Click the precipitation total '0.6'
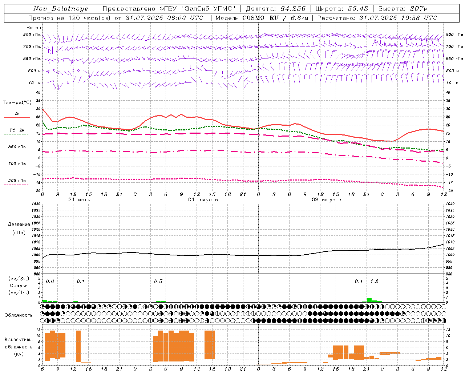The image size is (465, 372). click(x=50, y=282)
